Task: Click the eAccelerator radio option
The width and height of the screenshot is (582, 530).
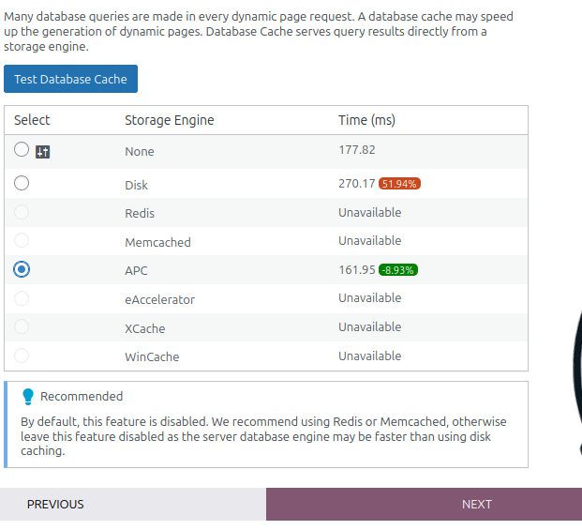Action: tap(22, 298)
